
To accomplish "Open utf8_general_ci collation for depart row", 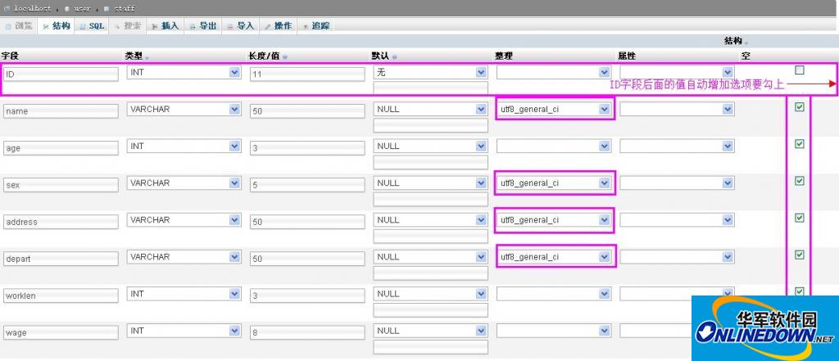I will pyautogui.click(x=554, y=257).
